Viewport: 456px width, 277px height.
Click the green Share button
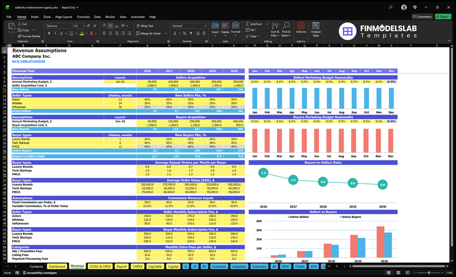coord(443,17)
